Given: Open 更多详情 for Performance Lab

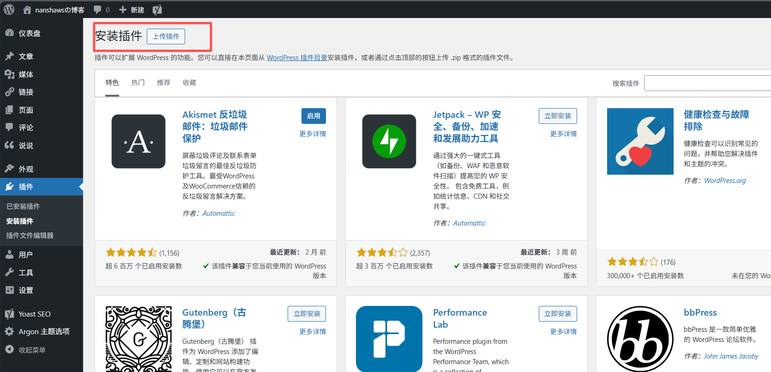Looking at the screenshot, I should coord(563,332).
